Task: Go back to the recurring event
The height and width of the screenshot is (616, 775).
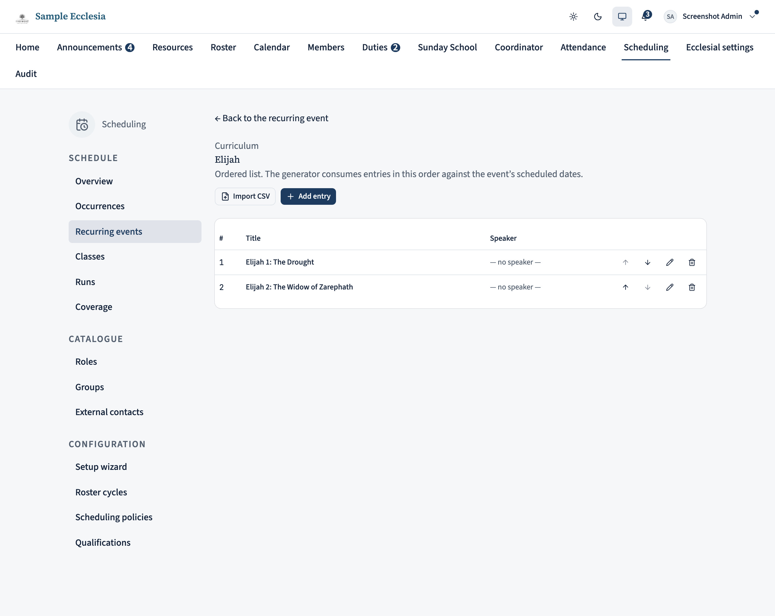Action: click(x=272, y=118)
